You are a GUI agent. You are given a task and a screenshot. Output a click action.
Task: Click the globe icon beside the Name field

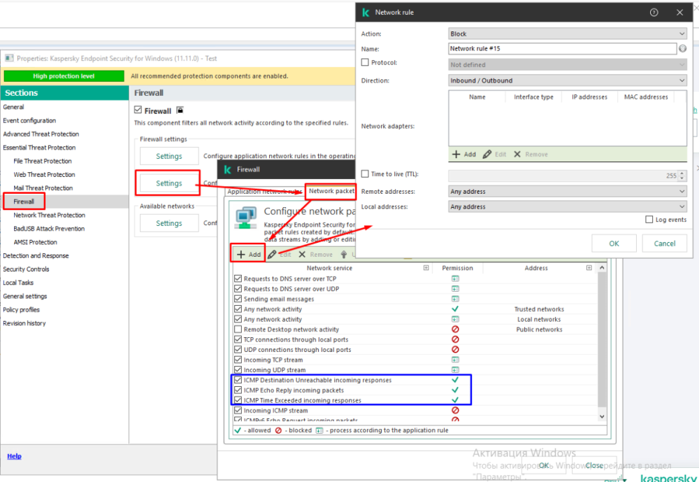[x=682, y=49]
